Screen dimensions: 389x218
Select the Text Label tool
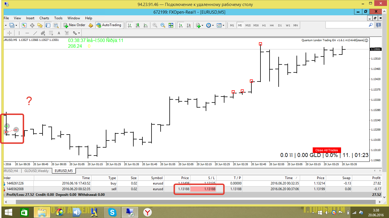click(67, 33)
